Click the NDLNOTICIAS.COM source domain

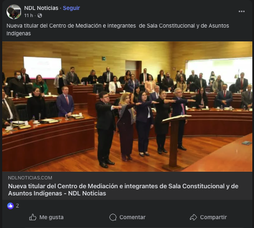pyautogui.click(x=30, y=178)
